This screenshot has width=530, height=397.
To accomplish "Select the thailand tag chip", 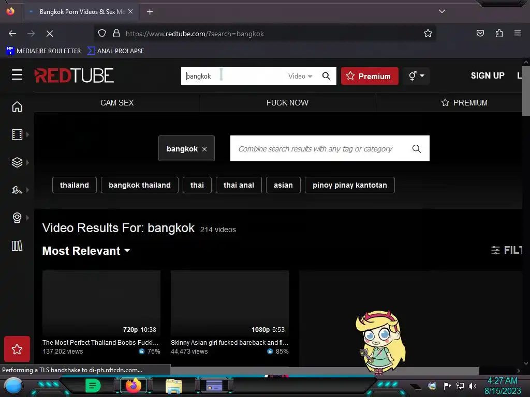I will (x=75, y=185).
